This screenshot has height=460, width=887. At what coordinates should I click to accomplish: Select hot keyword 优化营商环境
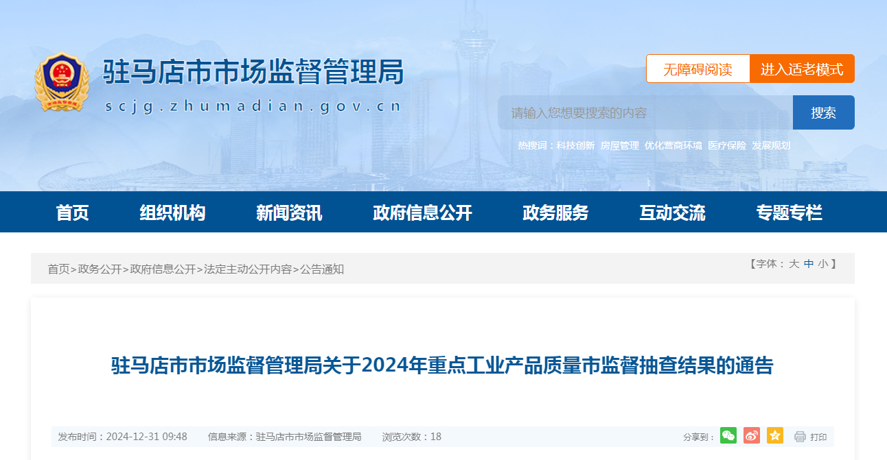pos(673,145)
